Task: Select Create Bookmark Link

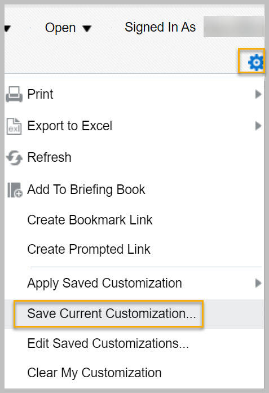Action: [90, 220]
